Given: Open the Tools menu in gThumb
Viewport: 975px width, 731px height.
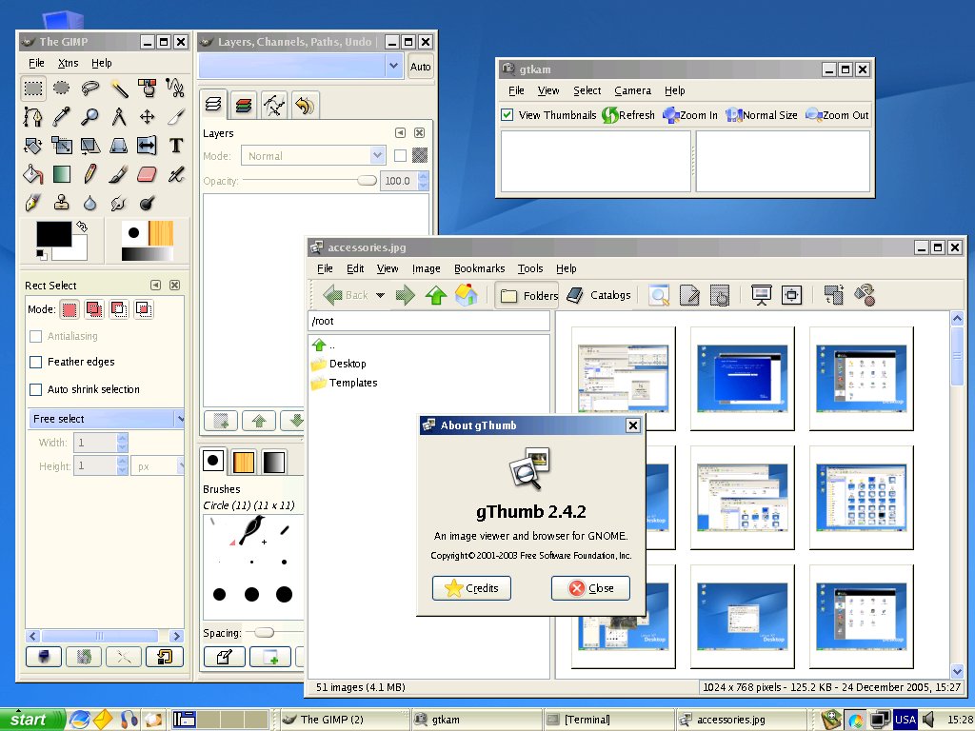Looking at the screenshot, I should tap(529, 268).
